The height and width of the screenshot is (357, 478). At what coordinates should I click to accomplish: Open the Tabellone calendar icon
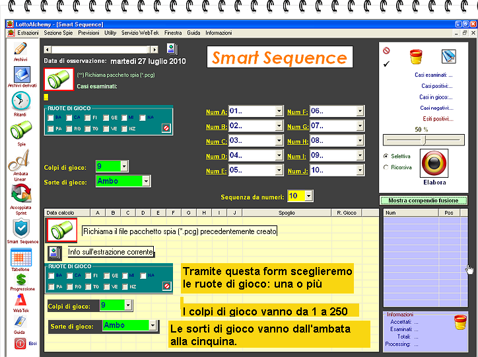click(21, 257)
